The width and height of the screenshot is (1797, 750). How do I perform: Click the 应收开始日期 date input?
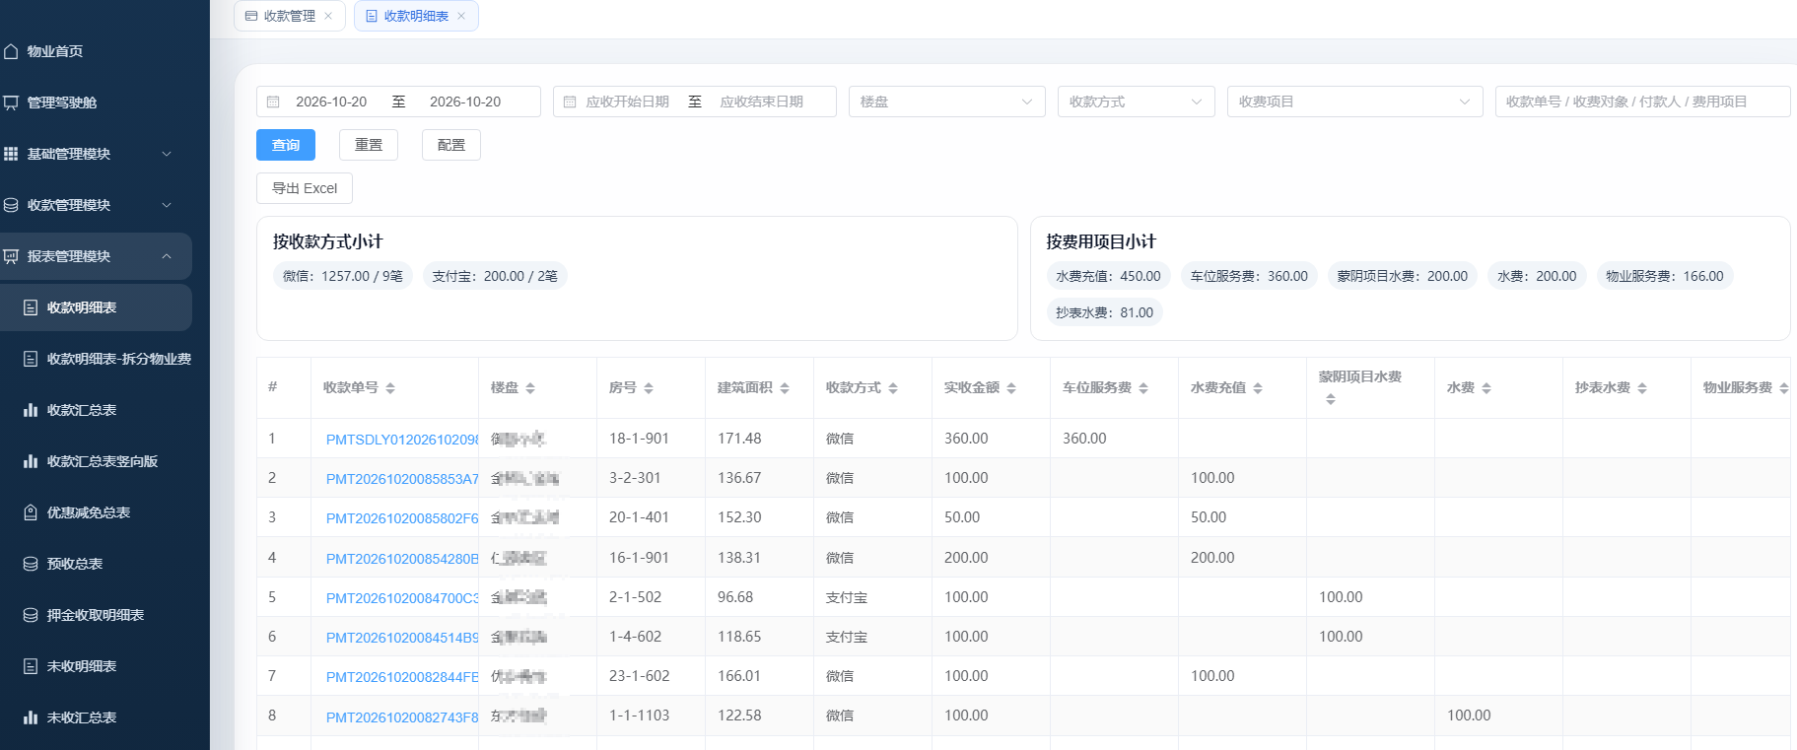(x=628, y=102)
